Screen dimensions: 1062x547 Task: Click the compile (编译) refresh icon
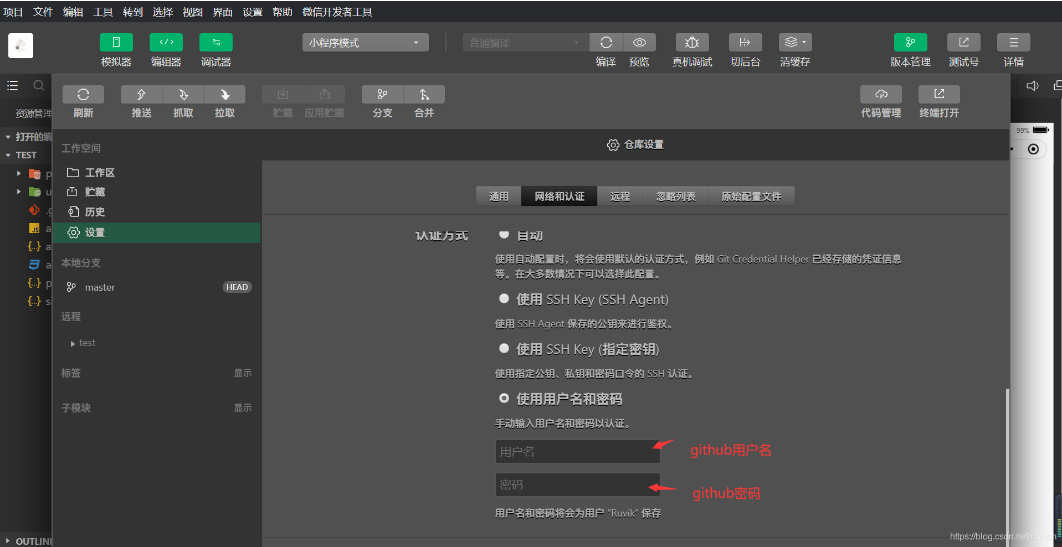[x=606, y=43]
